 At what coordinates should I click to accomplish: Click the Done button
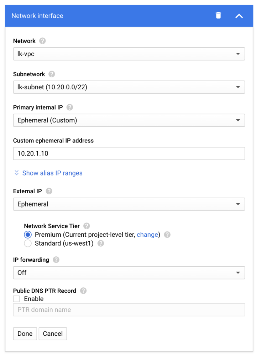pyautogui.click(x=25, y=334)
